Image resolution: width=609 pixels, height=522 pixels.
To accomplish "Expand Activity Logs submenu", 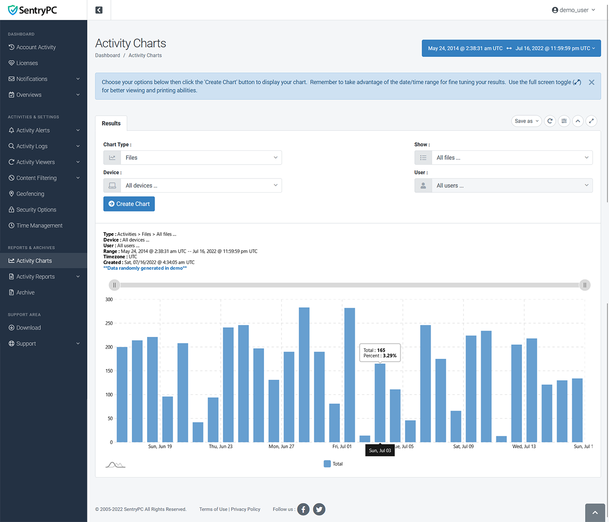I will (x=43, y=146).
